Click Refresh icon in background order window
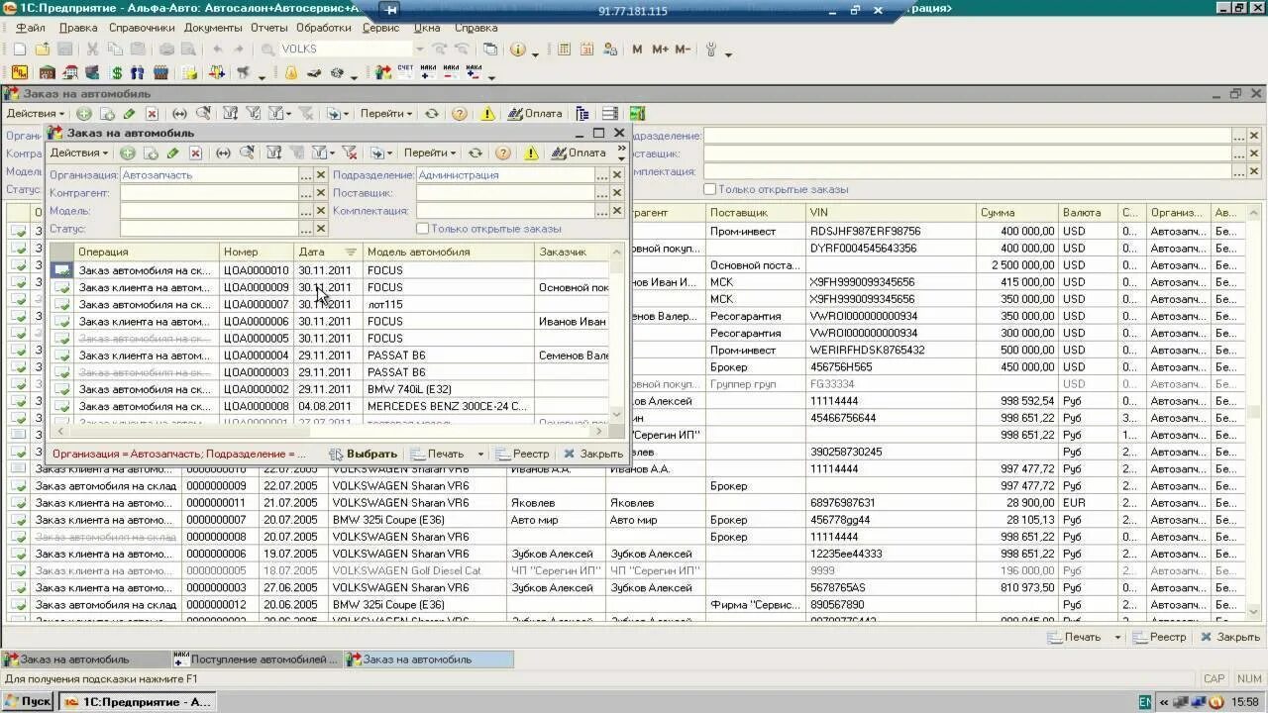The height and width of the screenshot is (713, 1268). [432, 114]
